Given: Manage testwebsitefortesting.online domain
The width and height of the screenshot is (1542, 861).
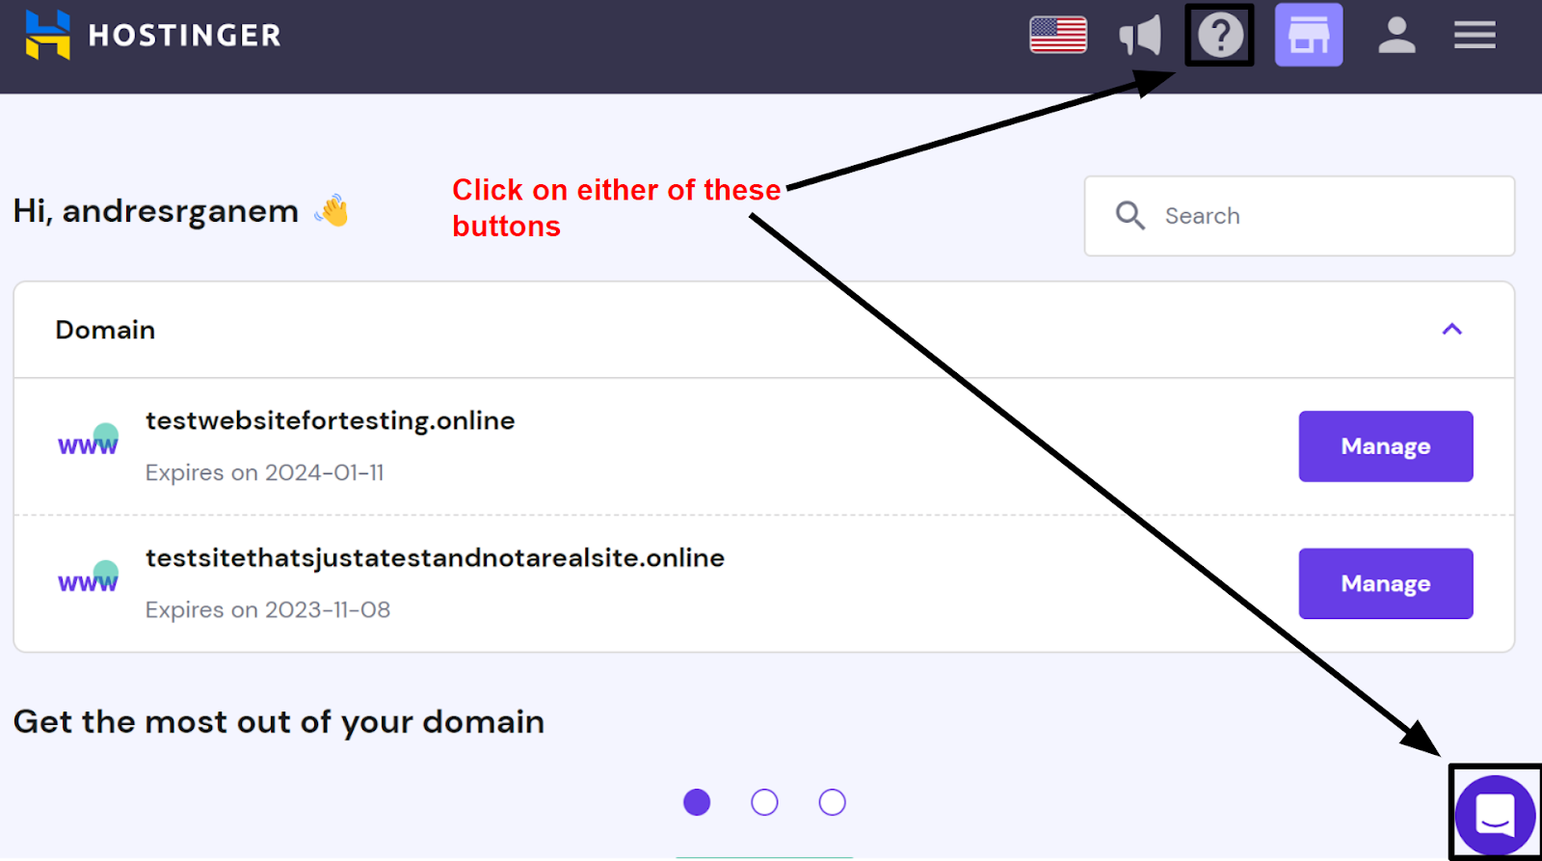Looking at the screenshot, I should [1386, 446].
